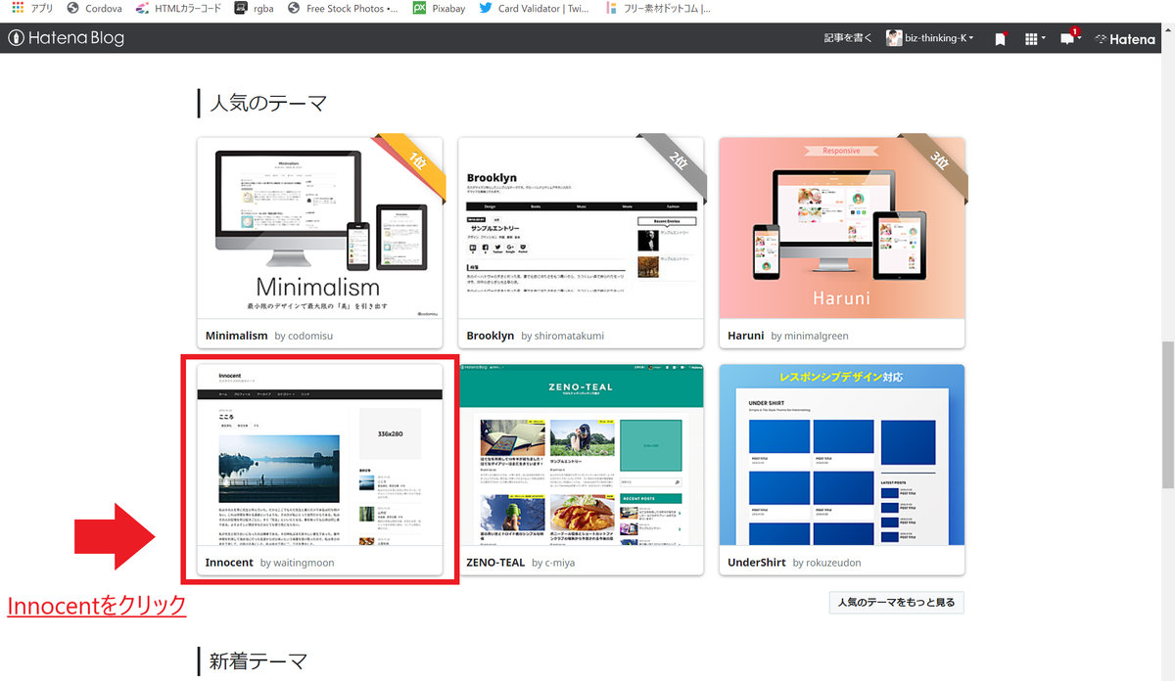Open the HTMLカラーコード bookmark
1175x681 pixels.
tap(179, 8)
